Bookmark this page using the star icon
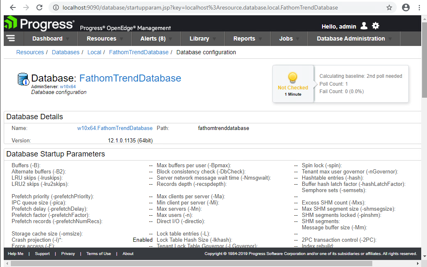Image resolution: width=427 pixels, height=267 pixels. coord(389,7)
